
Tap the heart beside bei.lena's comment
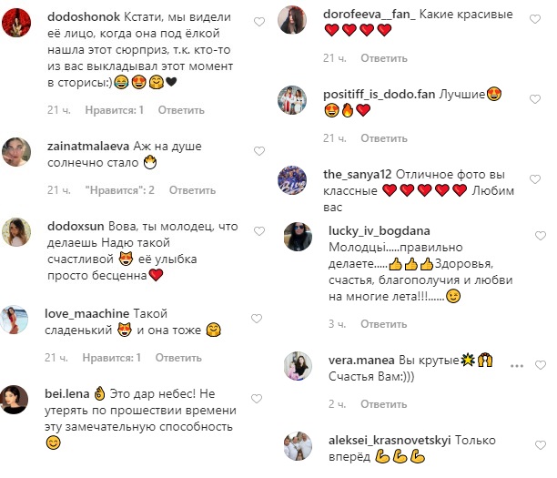click(257, 399)
